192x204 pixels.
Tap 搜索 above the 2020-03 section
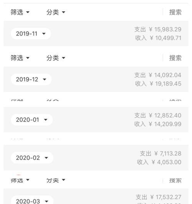coord(175,180)
